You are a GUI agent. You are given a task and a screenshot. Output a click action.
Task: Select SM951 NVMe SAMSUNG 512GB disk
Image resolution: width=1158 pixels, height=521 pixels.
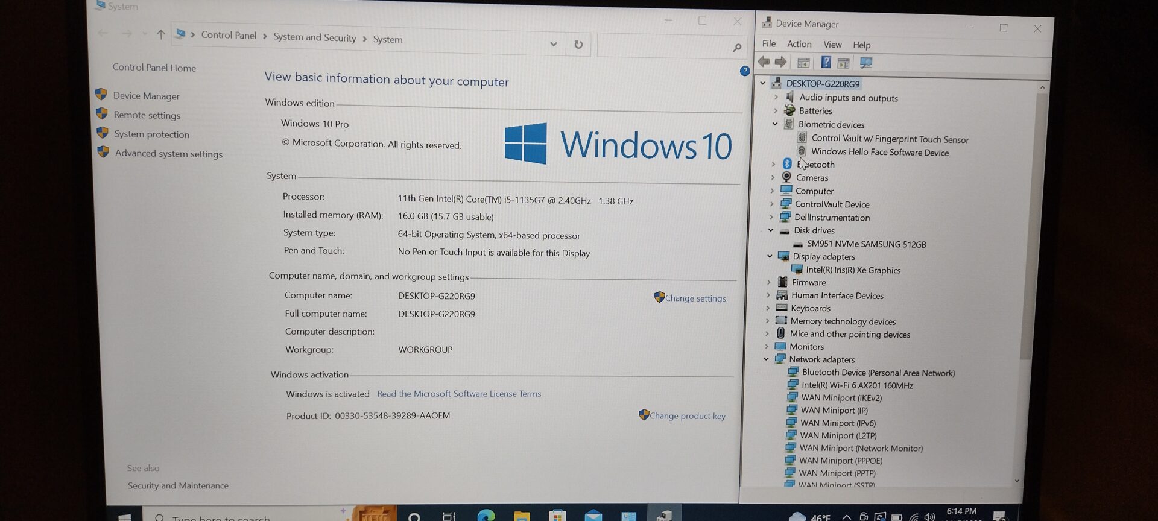click(x=866, y=244)
